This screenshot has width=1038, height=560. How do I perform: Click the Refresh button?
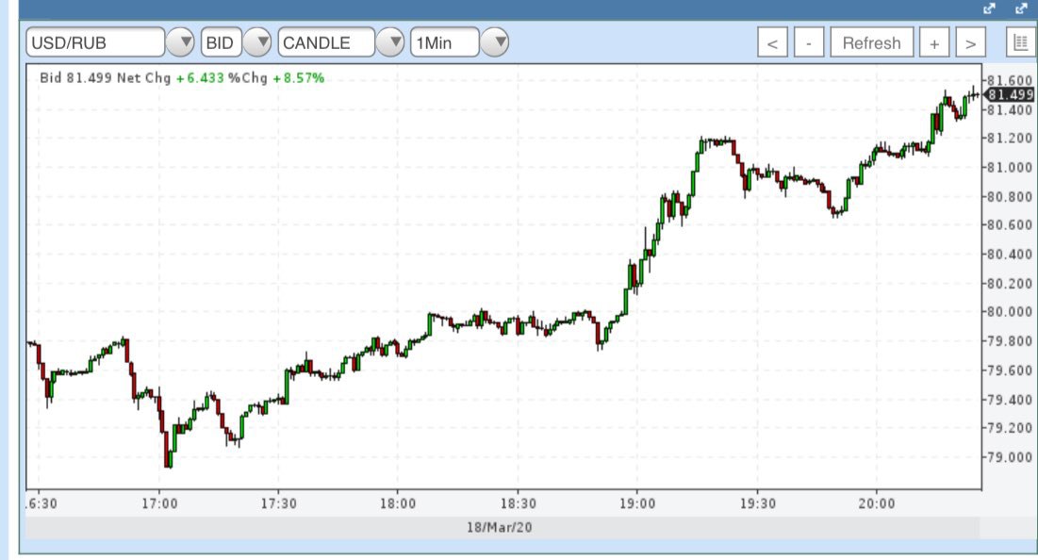[x=872, y=42]
